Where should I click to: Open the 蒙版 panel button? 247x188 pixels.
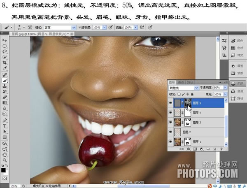237,73
